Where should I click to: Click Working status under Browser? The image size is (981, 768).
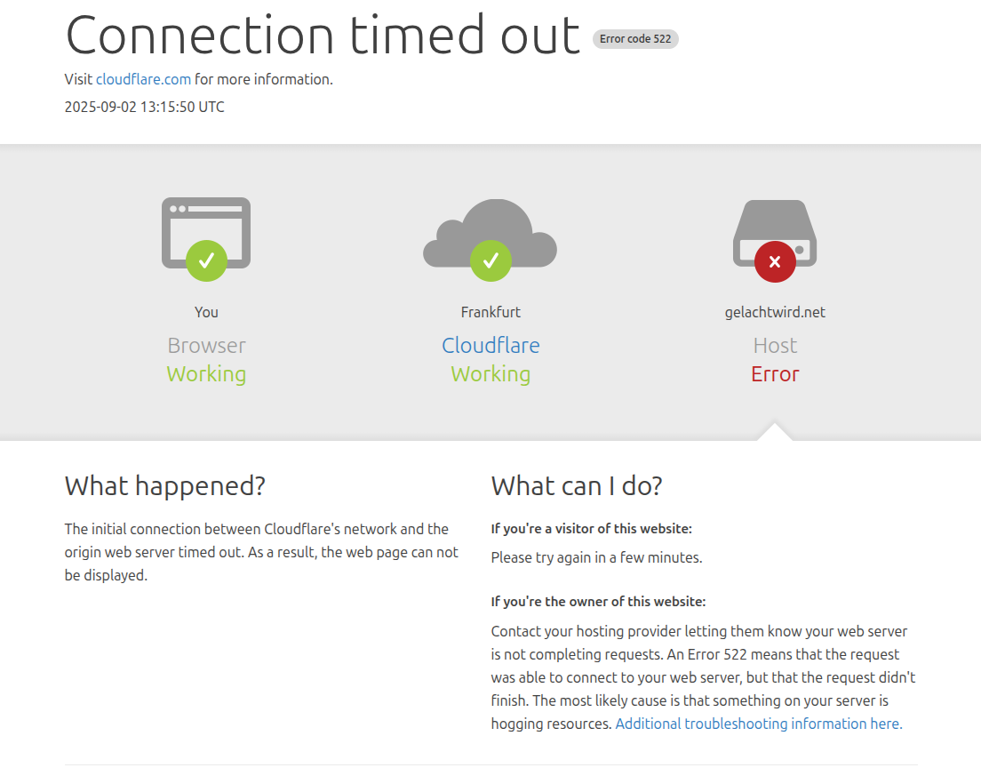[206, 374]
